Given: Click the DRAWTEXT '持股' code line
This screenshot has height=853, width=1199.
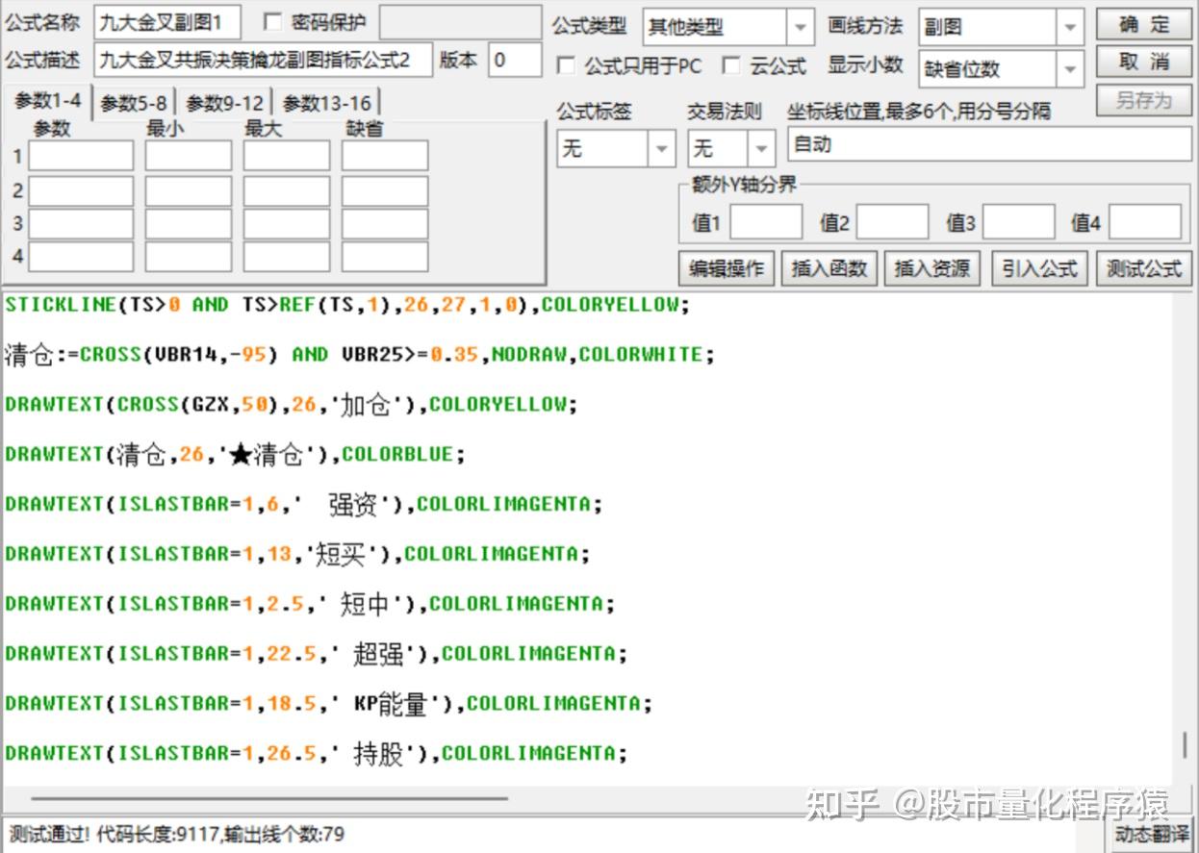Looking at the screenshot, I should coord(316,753).
